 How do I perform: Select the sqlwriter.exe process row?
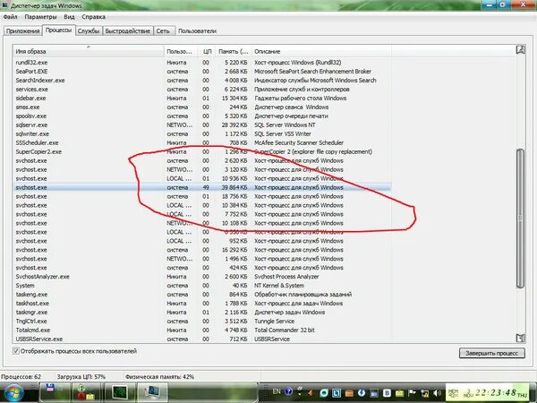pyautogui.click(x=202, y=133)
